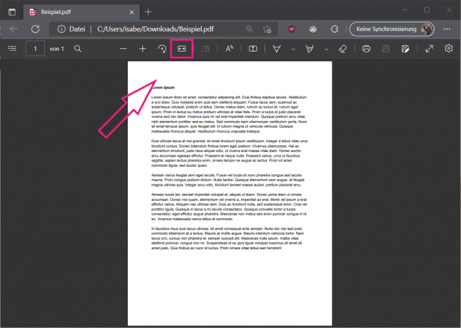Start Read Aloud for the PDF
The image size is (461, 328).
click(230, 49)
